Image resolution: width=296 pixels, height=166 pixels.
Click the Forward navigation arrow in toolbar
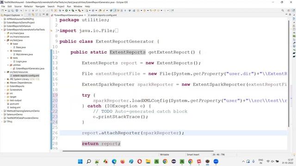(x=165, y=11)
